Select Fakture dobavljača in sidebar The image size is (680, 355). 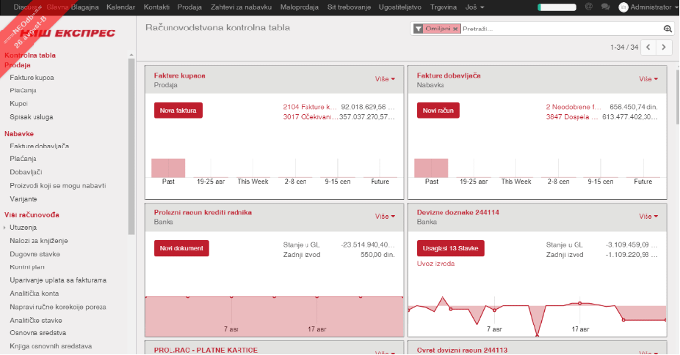point(39,146)
